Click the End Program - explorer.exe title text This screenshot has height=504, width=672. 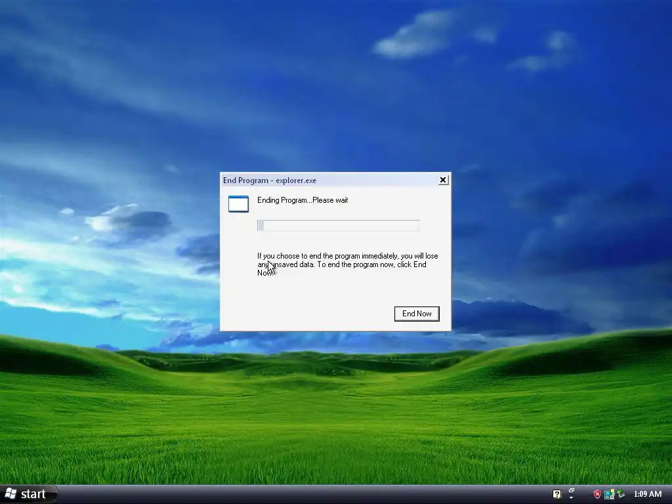270,180
